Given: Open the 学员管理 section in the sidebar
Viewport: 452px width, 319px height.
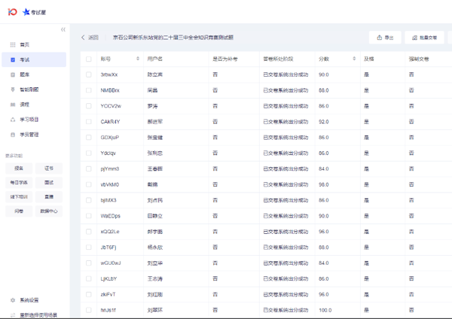Looking at the screenshot, I should (34, 135).
